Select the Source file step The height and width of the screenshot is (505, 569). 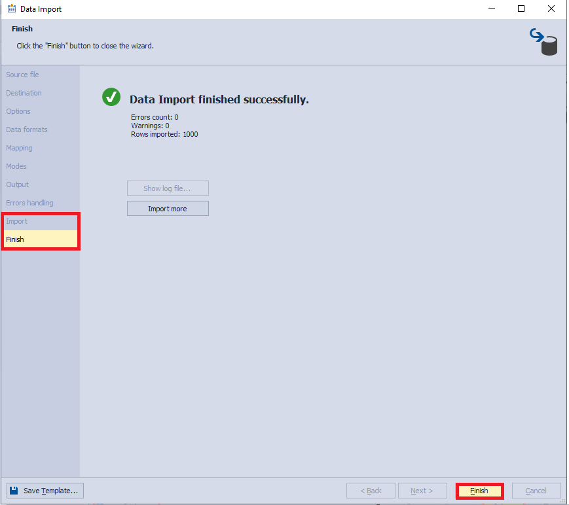click(x=22, y=75)
